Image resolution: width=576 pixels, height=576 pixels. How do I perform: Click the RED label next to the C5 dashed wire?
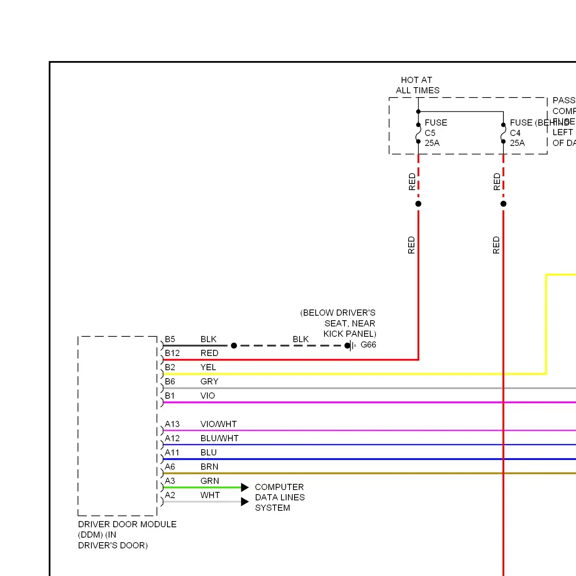(x=412, y=182)
